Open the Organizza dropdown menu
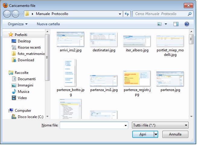 point(18,24)
